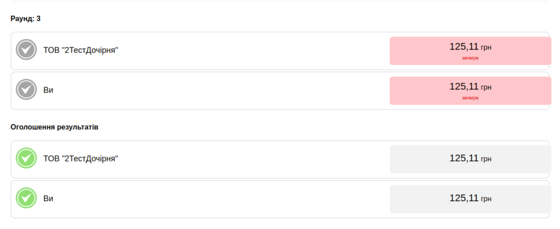Click "грн" currency in Ви Раунд 3 bid
The width and height of the screenshot is (560, 229).
[x=486, y=87]
